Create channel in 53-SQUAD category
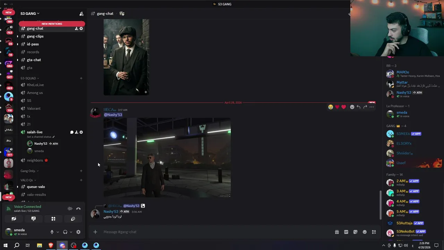Screen dimensions: 444x250 (81, 78)
